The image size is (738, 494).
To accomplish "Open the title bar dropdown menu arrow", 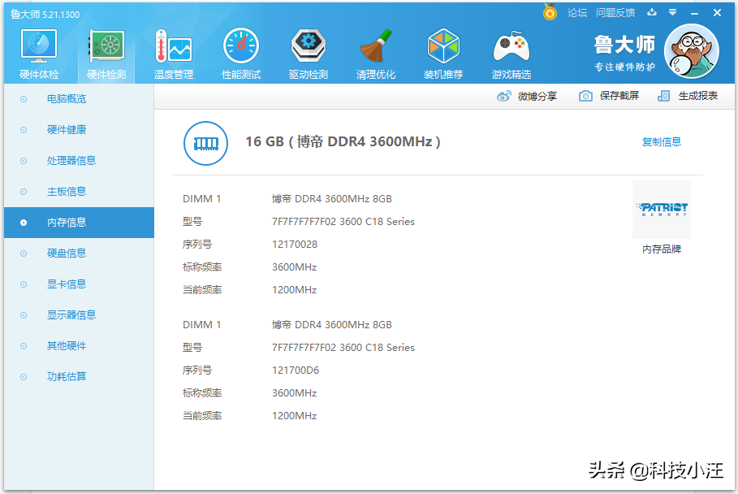I will pos(672,13).
